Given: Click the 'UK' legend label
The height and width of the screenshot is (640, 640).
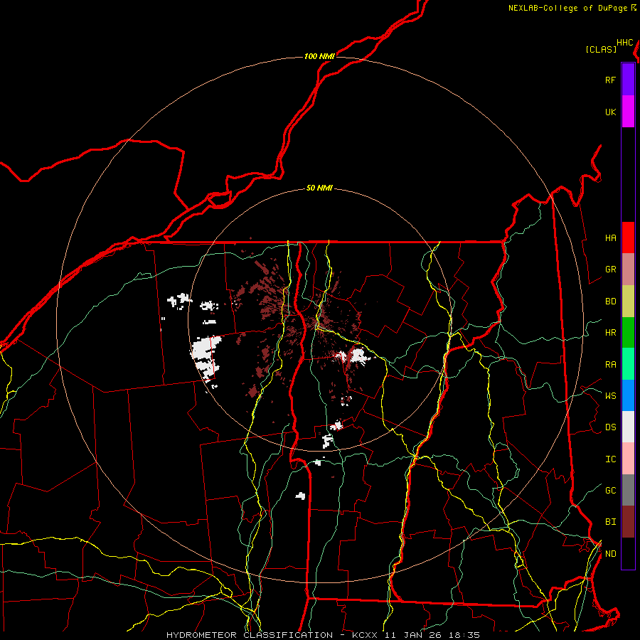Looking at the screenshot, I should pos(610,112).
